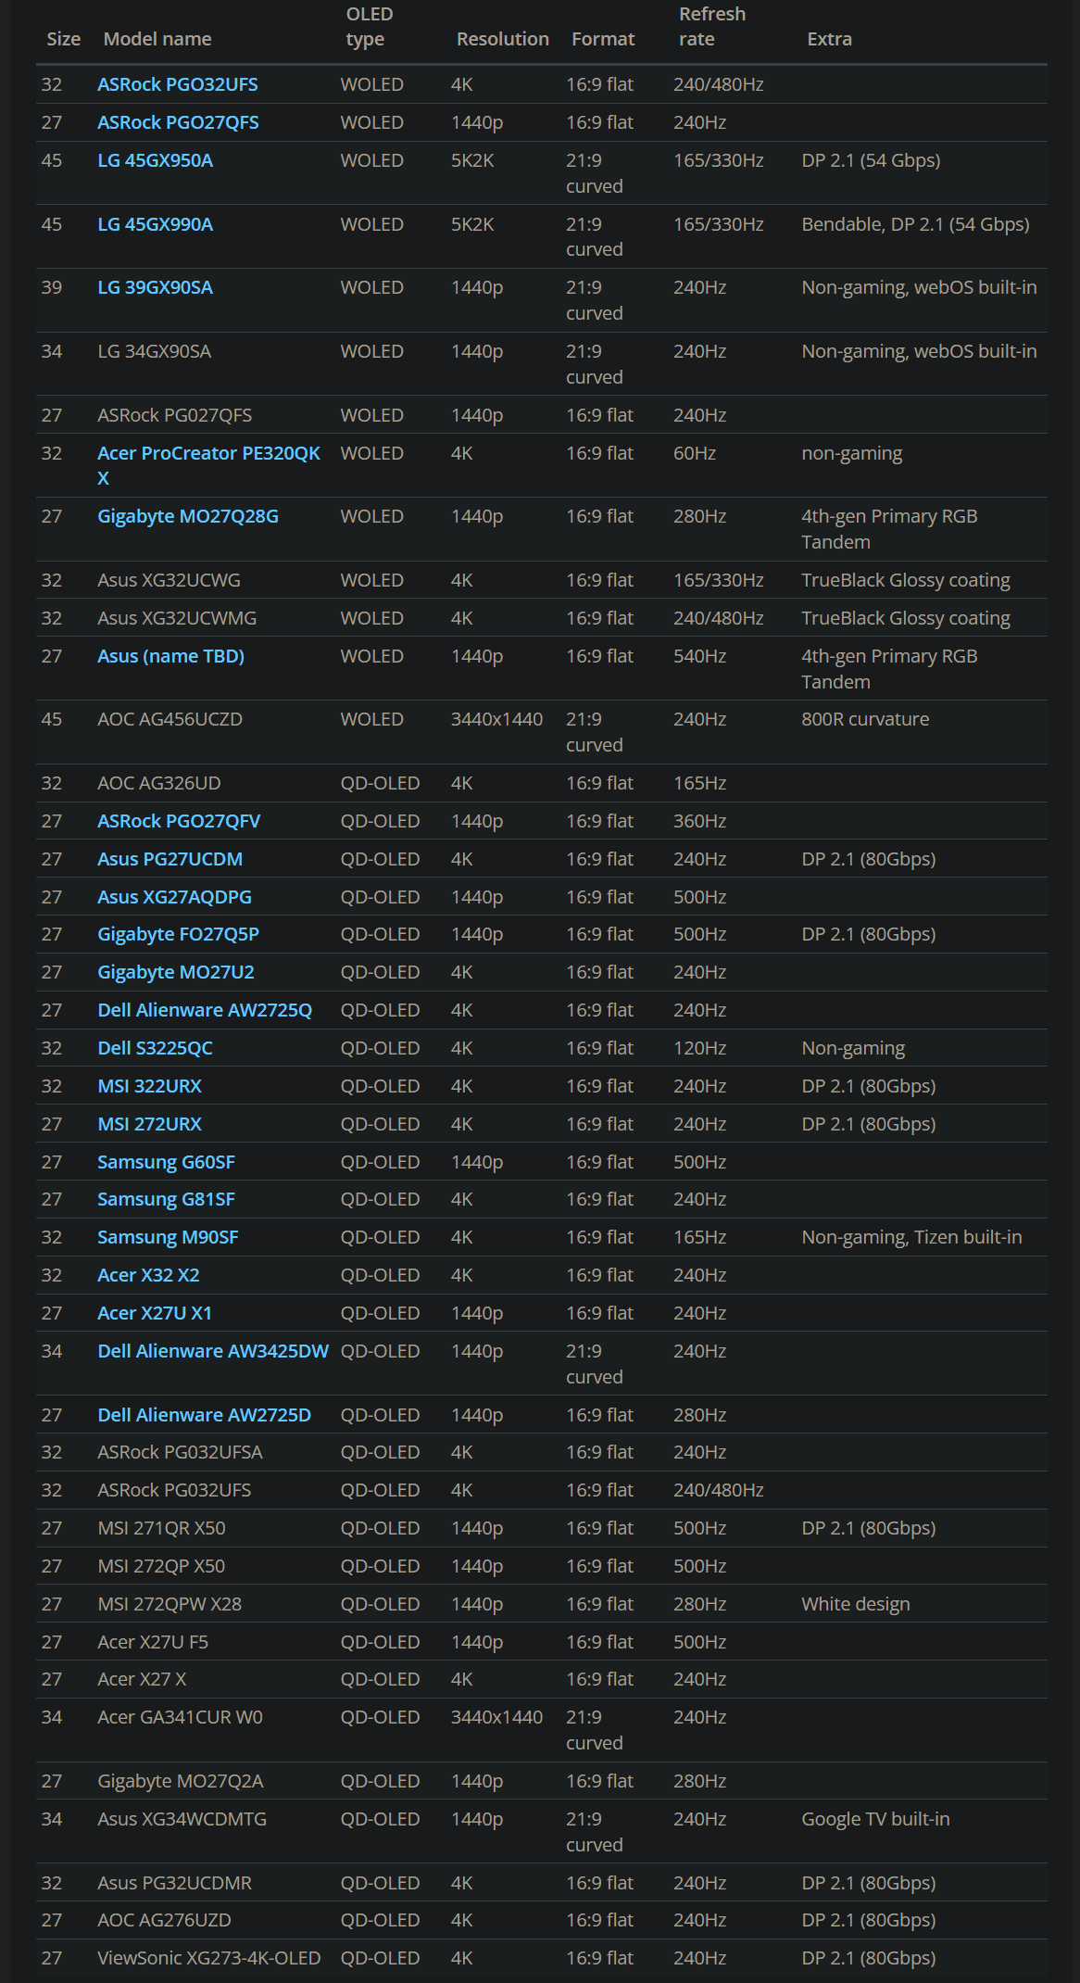The width and height of the screenshot is (1080, 1983).
Task: Click the ASRock PGO27QFV link
Action: (180, 821)
